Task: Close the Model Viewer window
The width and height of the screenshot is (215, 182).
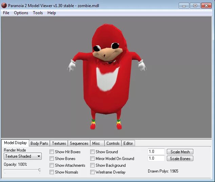Action: pyautogui.click(x=206, y=6)
